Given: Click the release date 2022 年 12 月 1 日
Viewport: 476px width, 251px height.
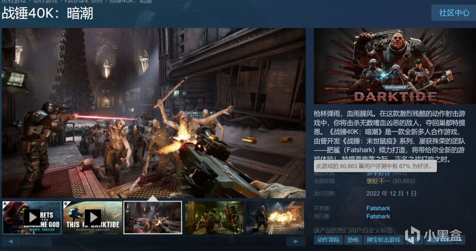Looking at the screenshot, I should pos(391,194).
